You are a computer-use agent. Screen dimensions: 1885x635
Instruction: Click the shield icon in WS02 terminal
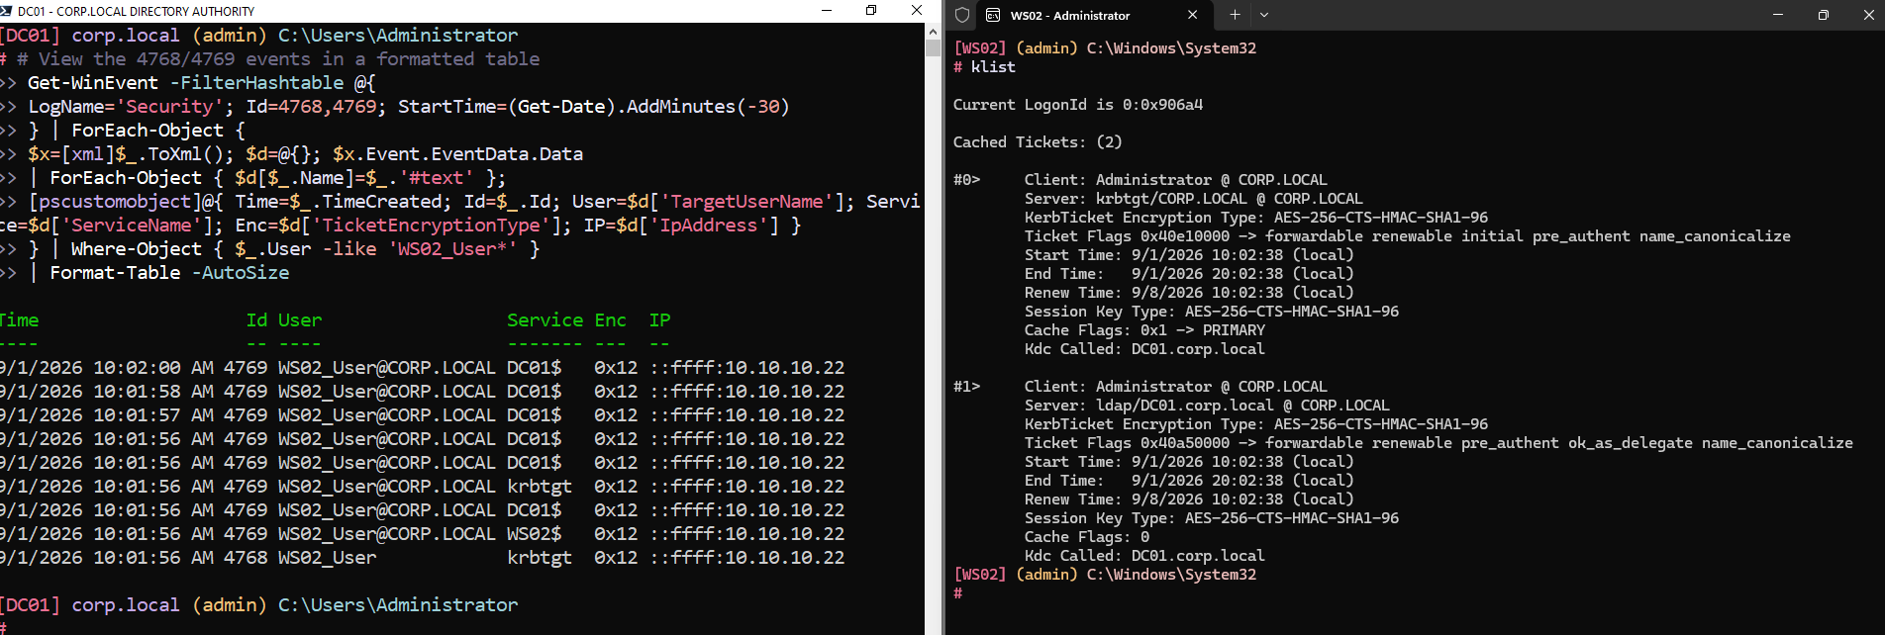pyautogui.click(x=962, y=15)
